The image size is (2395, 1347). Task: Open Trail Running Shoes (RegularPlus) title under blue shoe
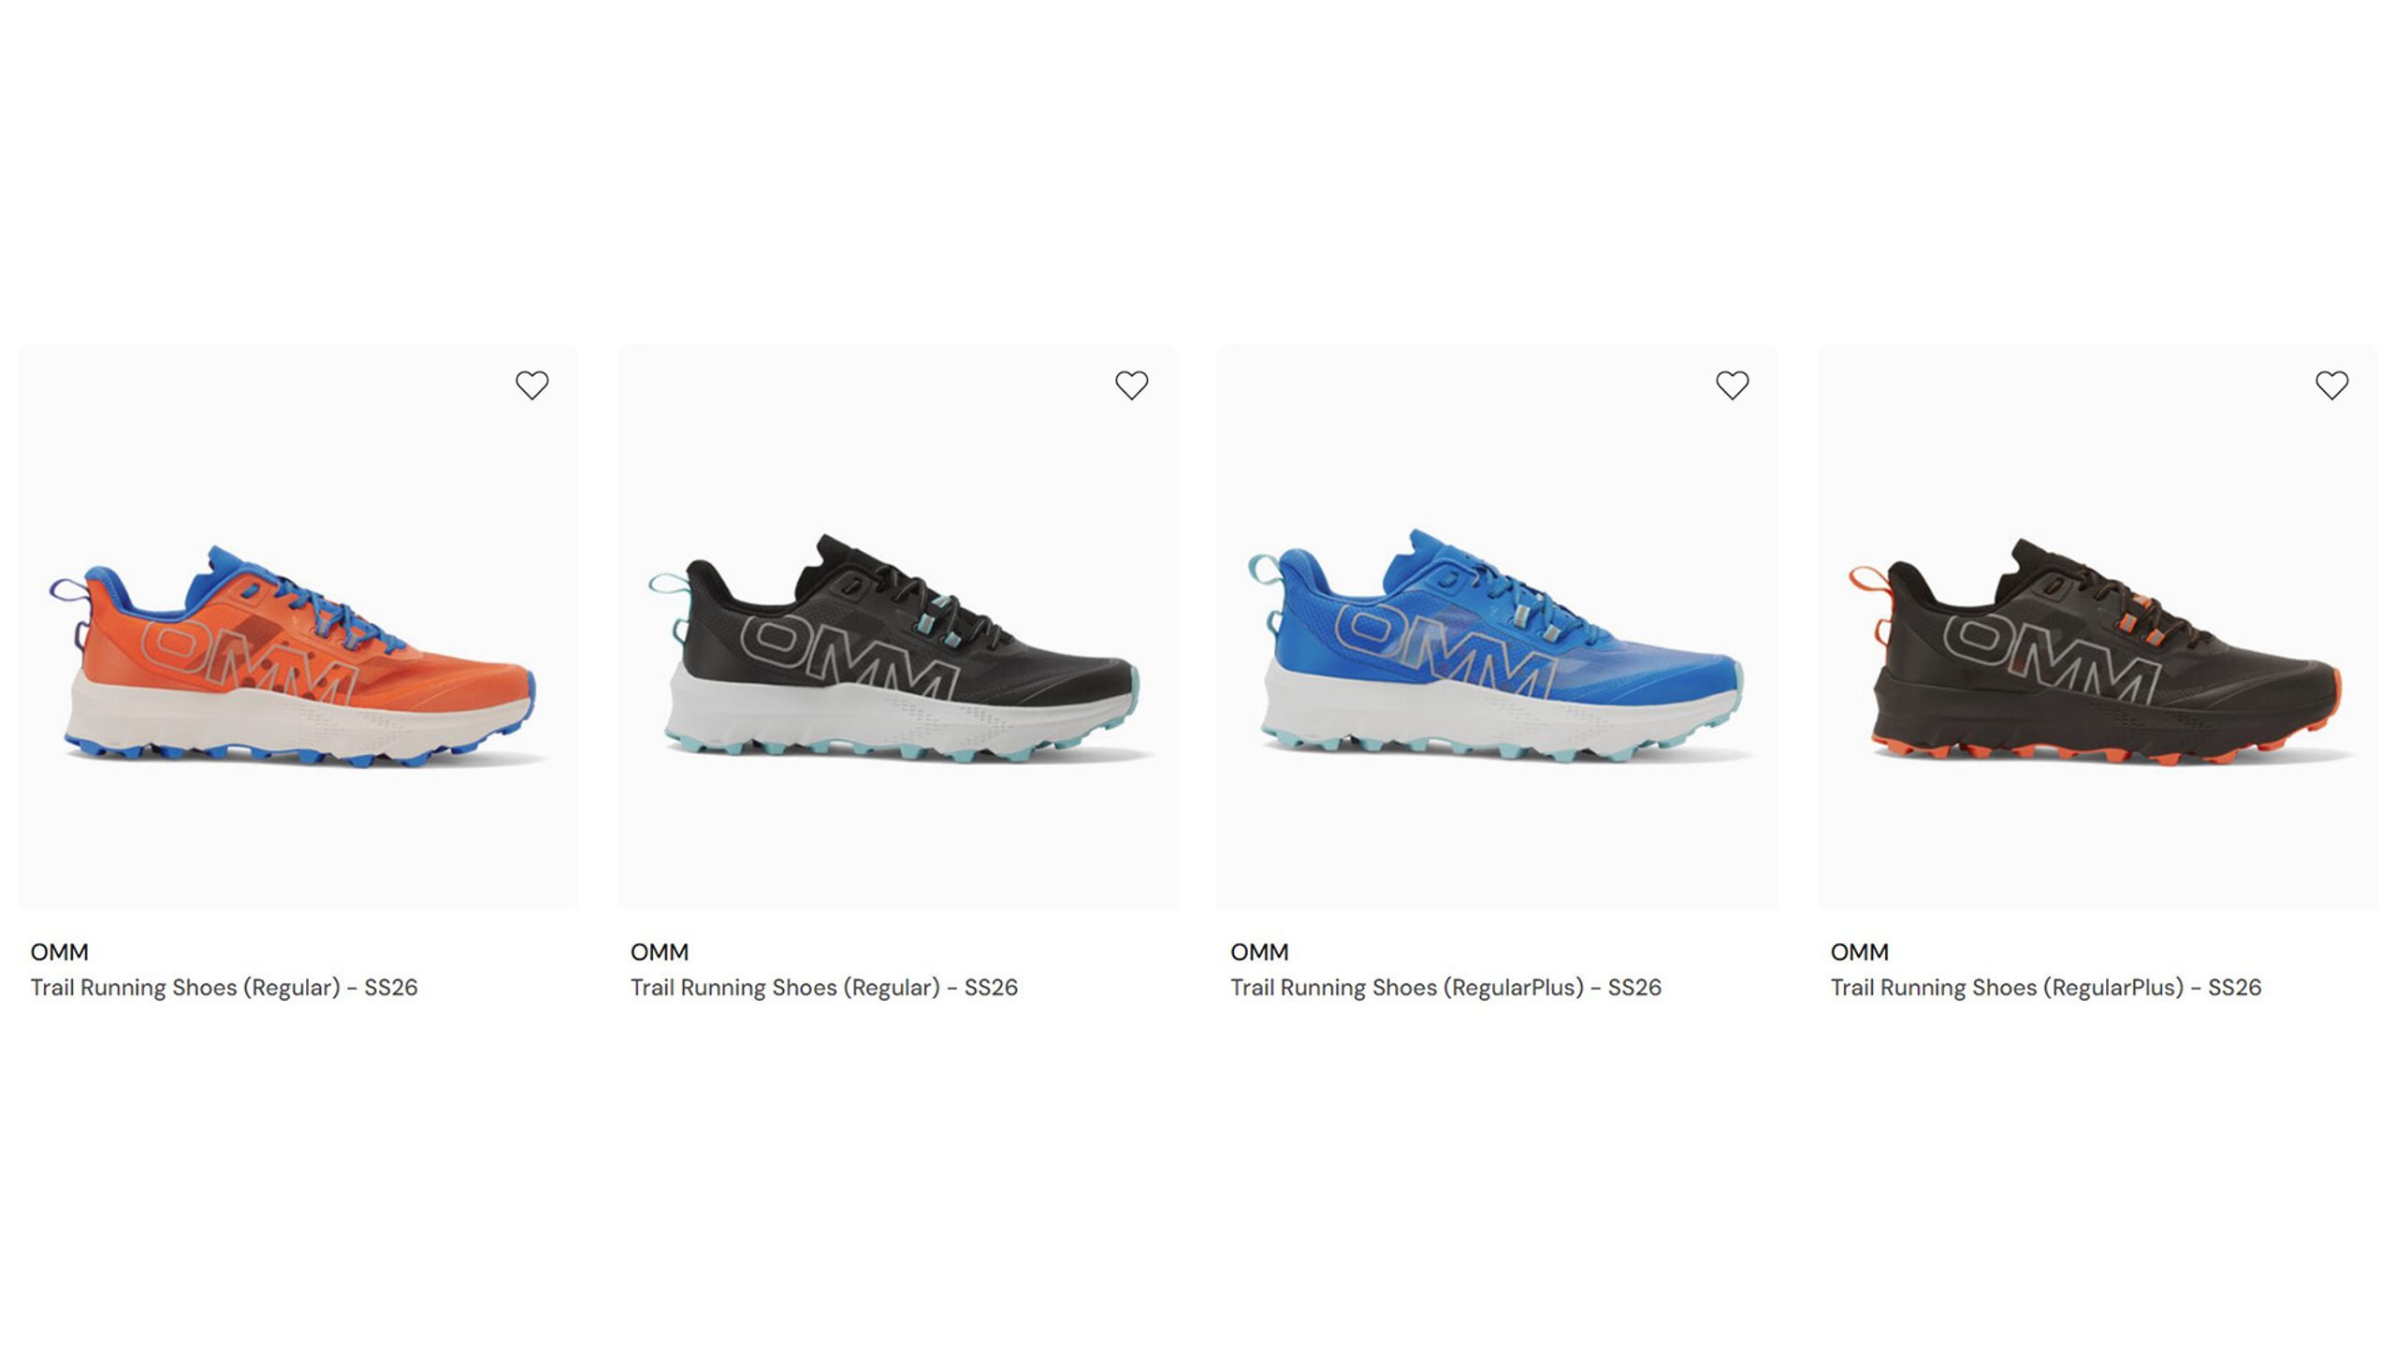click(1445, 988)
